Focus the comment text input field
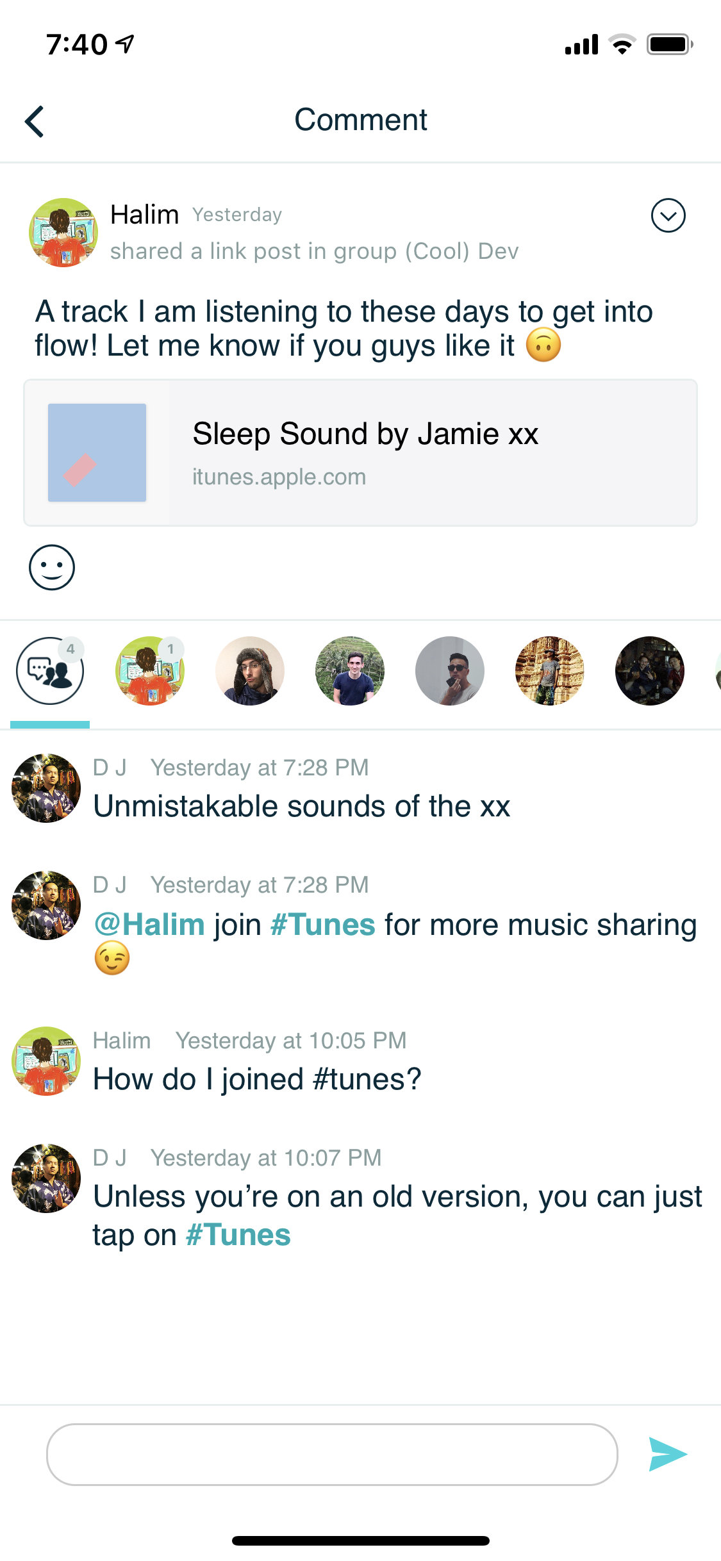This screenshot has height=1561, width=721. (x=332, y=1455)
